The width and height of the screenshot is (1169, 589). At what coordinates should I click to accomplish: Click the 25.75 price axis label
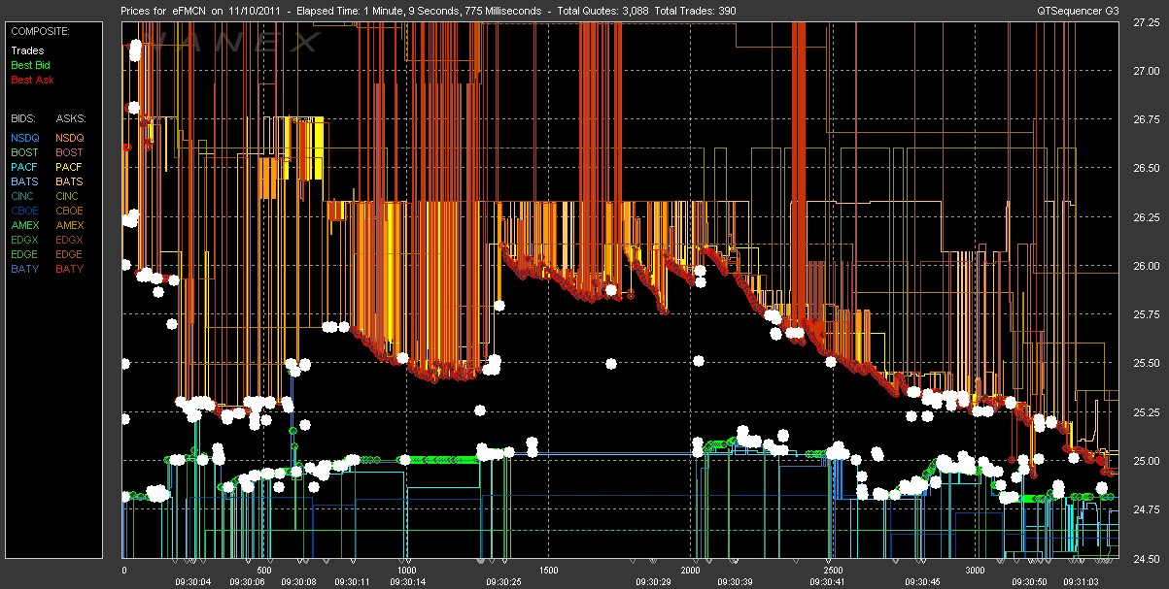(1146, 314)
